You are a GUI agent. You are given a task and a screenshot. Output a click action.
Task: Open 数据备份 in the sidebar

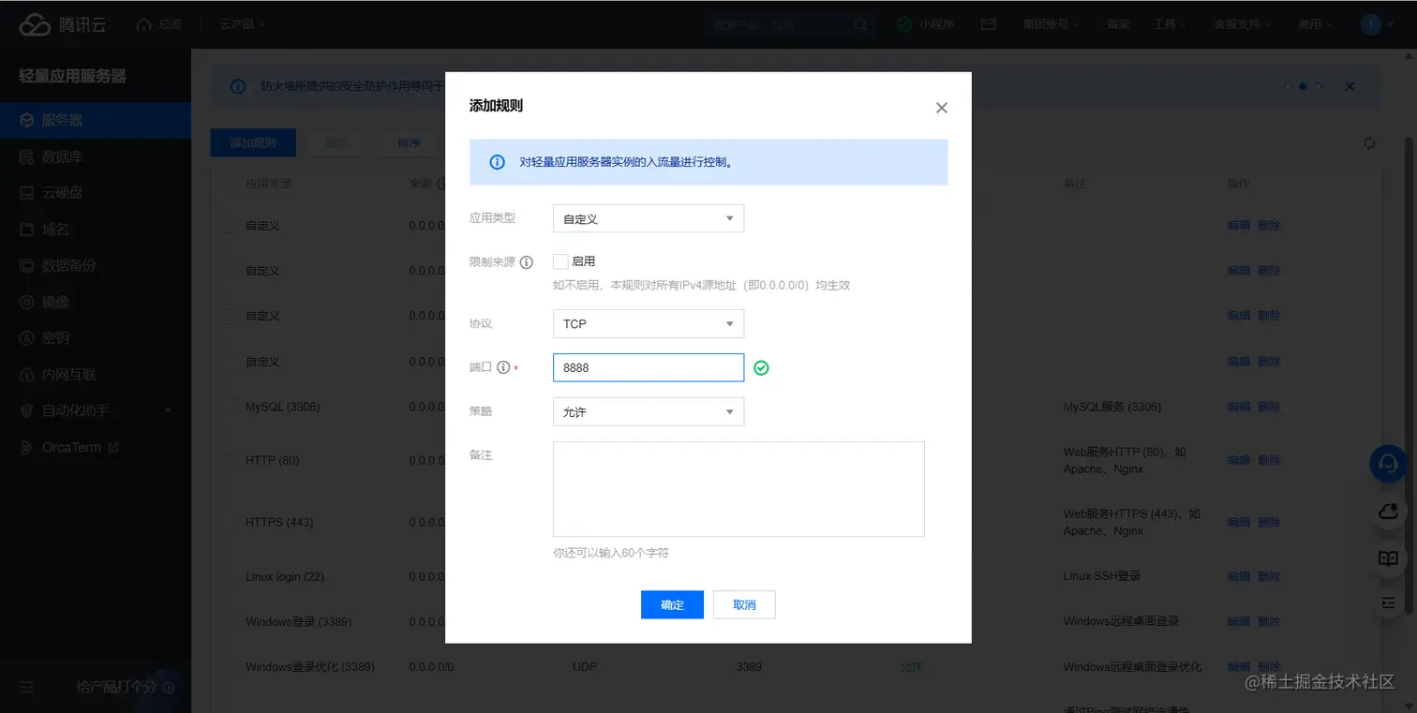(x=96, y=265)
